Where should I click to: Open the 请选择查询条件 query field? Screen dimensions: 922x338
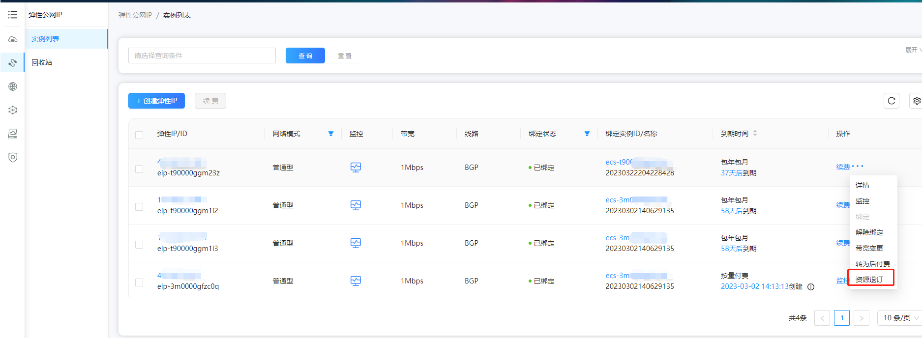[x=202, y=56]
